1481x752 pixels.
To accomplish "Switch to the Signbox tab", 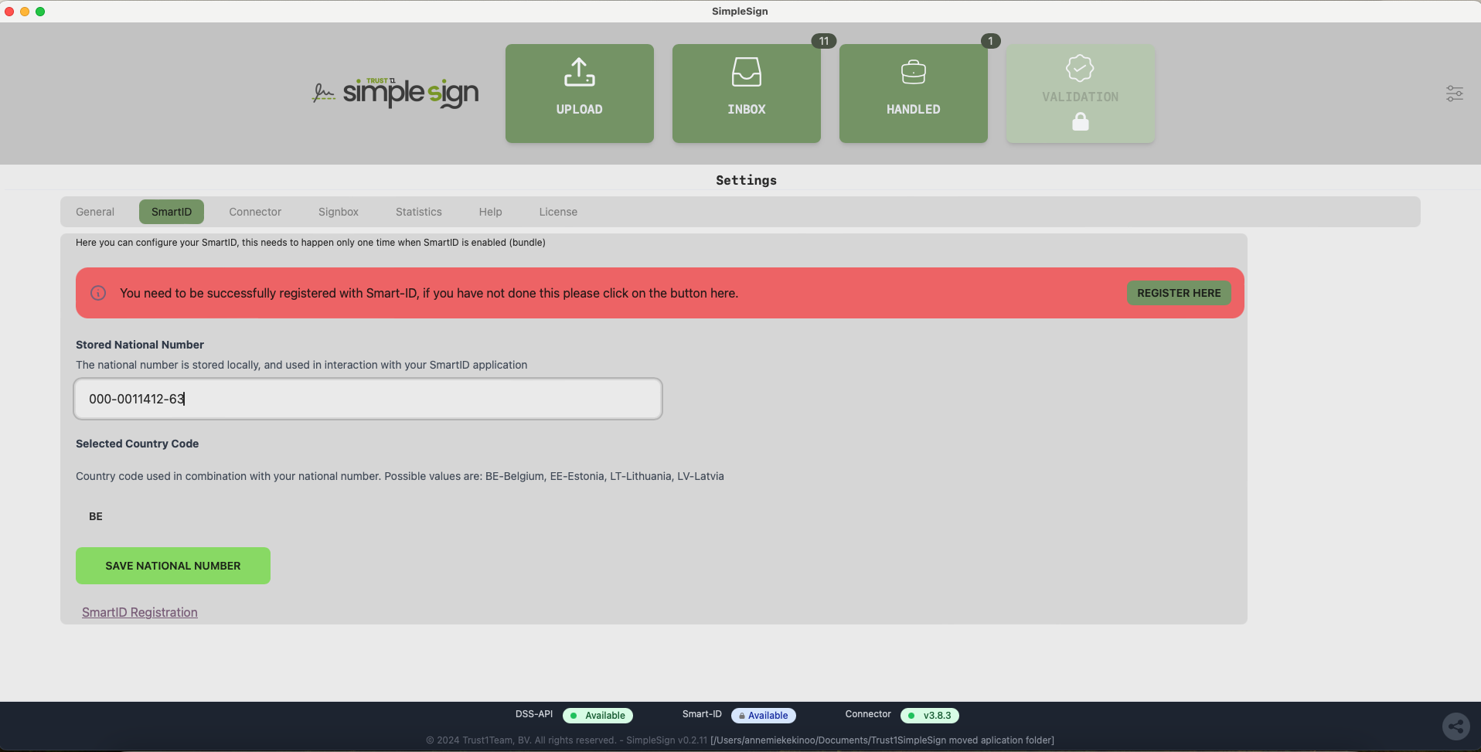I will [x=339, y=212].
